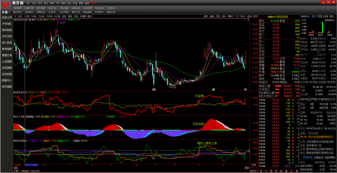The height and width of the screenshot is (173, 337).
Task: Open 预测评级 info tab
Action: [308, 157]
